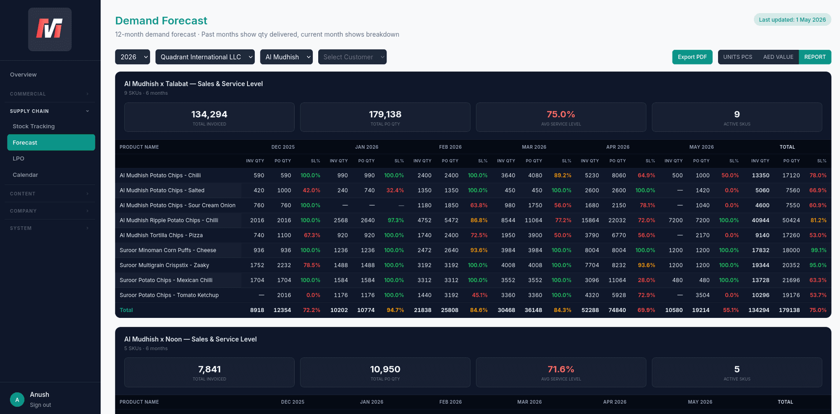Click the 75.0% Avg Service Level card

(561, 117)
